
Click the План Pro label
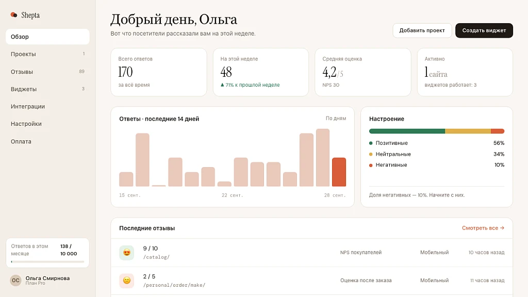(36, 283)
